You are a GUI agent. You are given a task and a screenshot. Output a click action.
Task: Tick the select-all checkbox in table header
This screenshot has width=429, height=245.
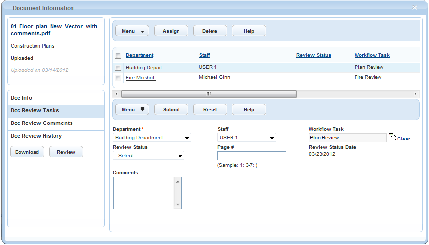tap(118, 56)
